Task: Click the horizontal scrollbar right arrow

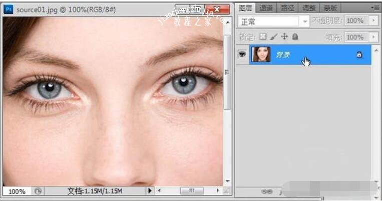Action: (x=218, y=190)
